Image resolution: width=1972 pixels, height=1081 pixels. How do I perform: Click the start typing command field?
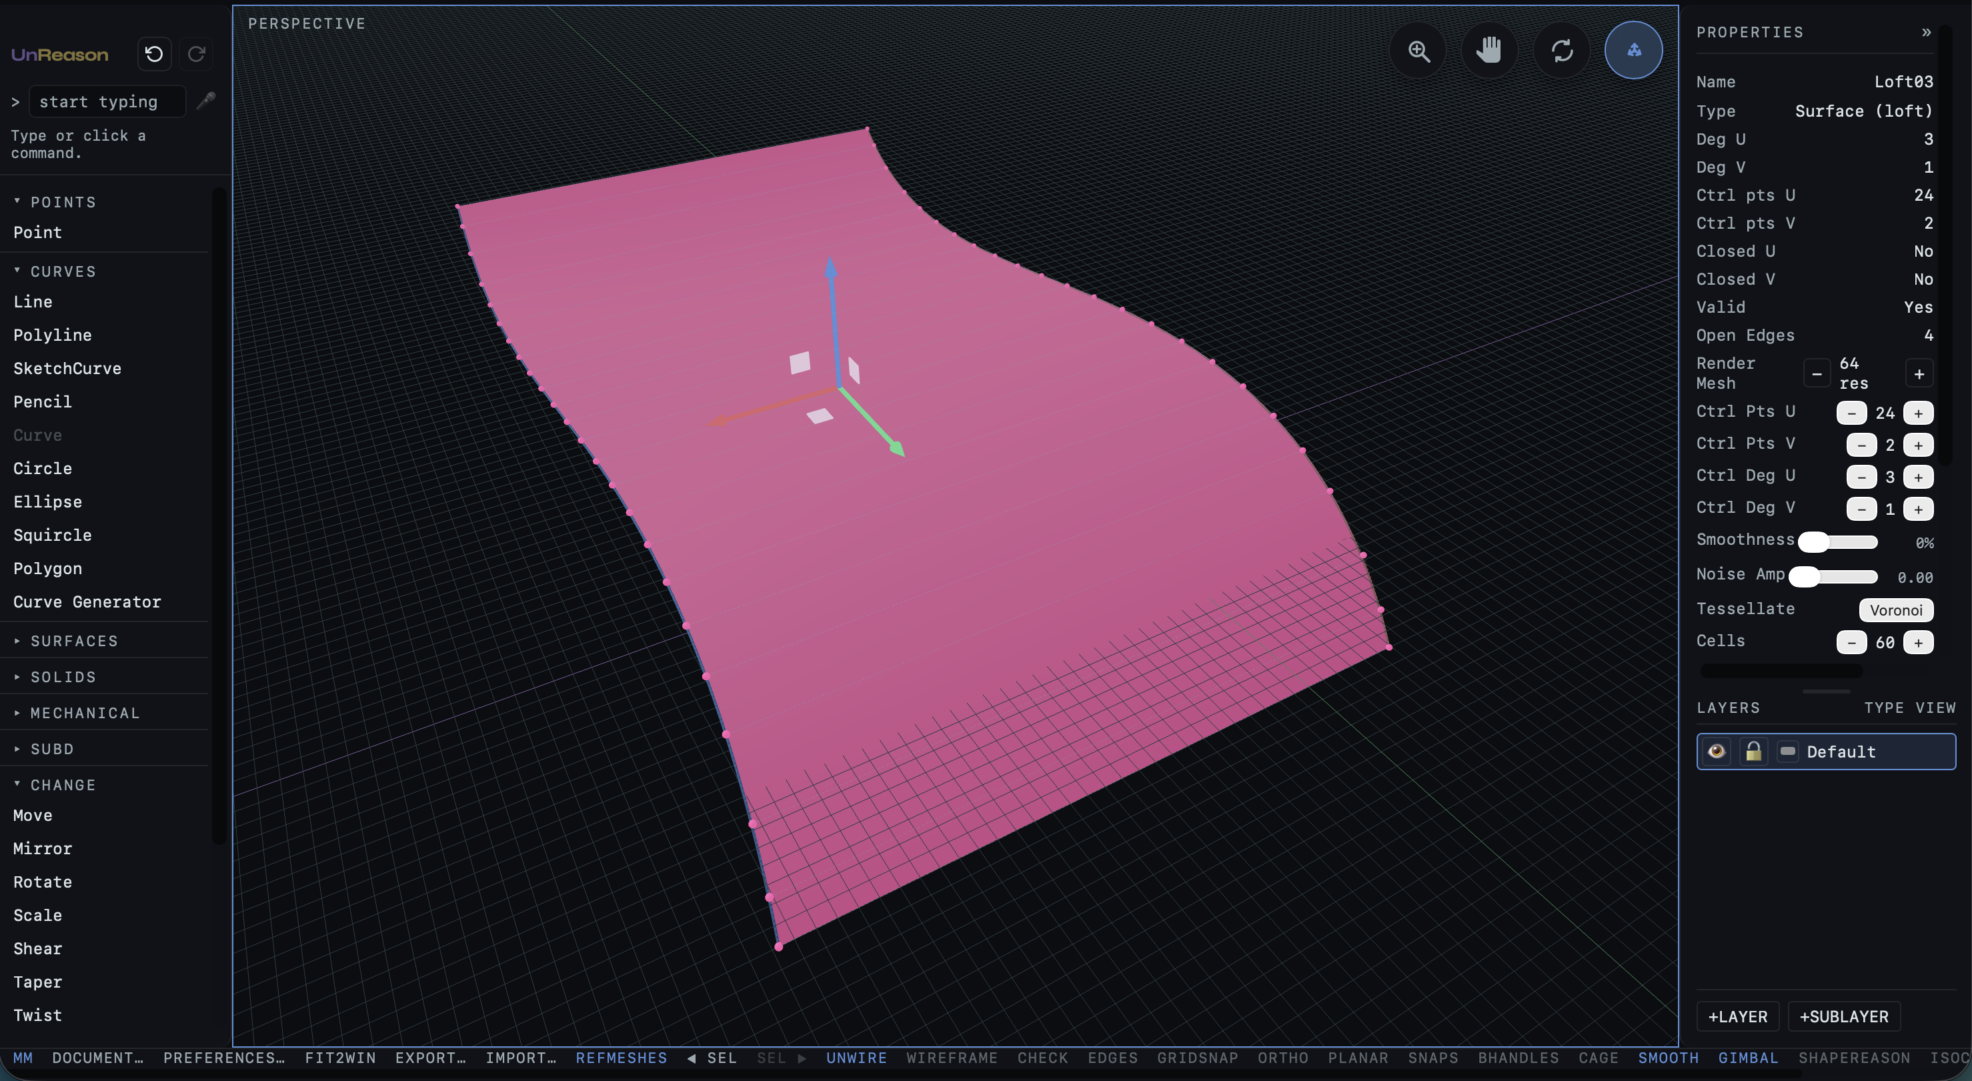tap(107, 101)
